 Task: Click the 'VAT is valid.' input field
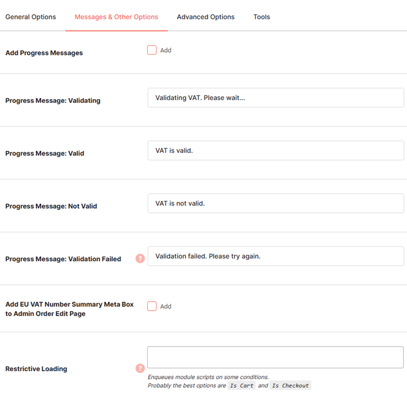pos(276,150)
